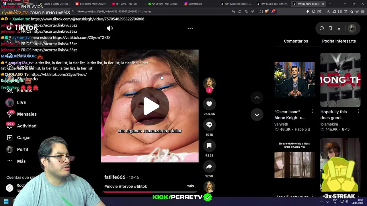Switch to the Comentarios tab
This screenshot has height=206, width=367.
point(296,41)
